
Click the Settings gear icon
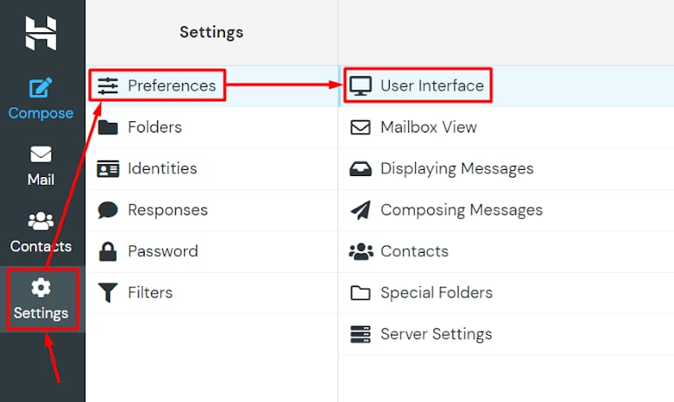pos(41,288)
